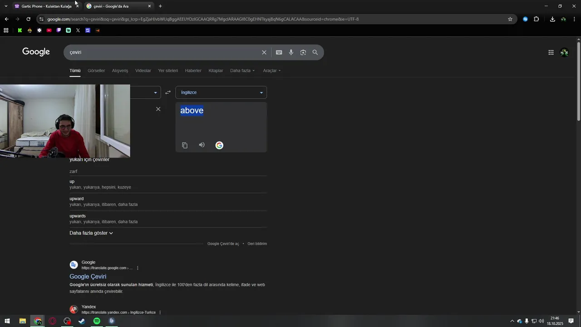Open Spotify from the taskbar
This screenshot has height=327, width=581.
[97, 321]
